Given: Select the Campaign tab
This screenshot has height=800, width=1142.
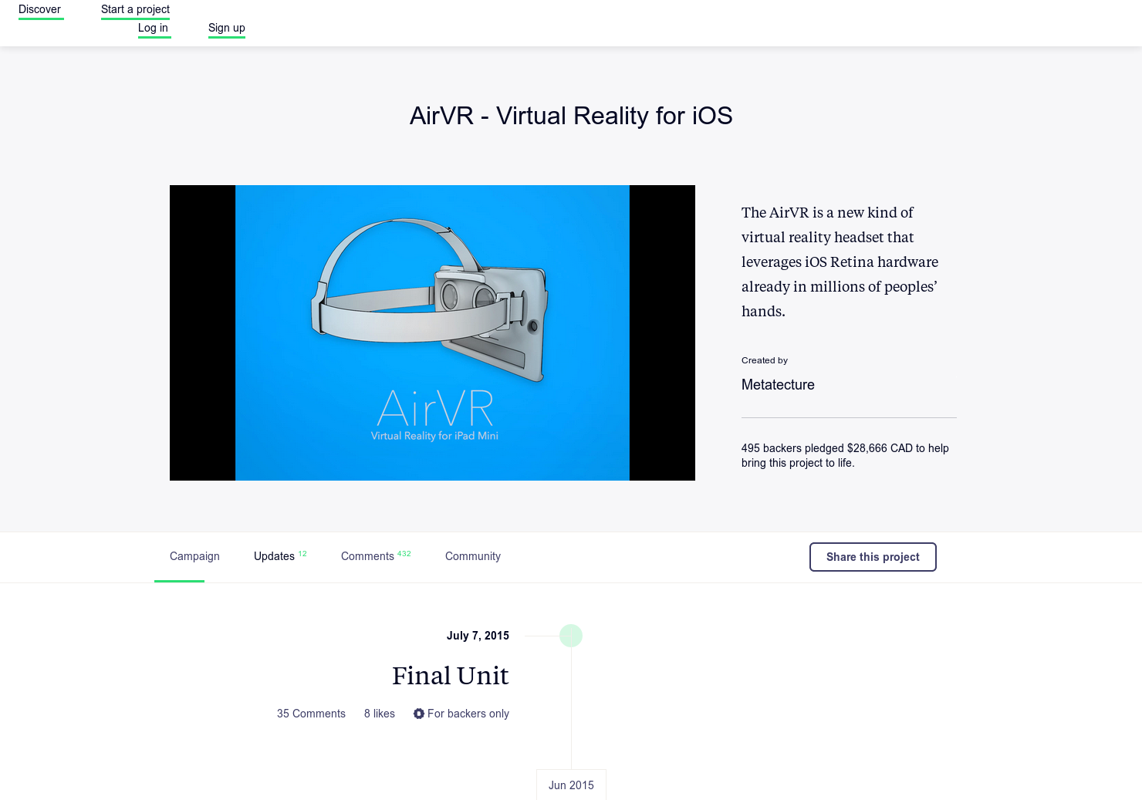Looking at the screenshot, I should click(194, 556).
